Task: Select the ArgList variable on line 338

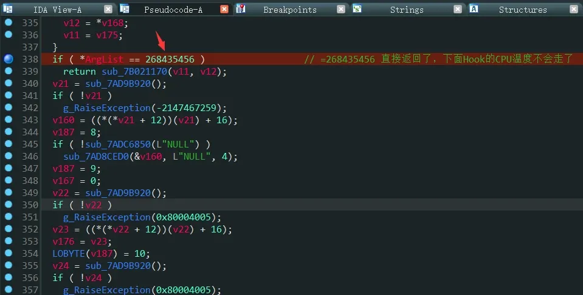Action: (104, 59)
